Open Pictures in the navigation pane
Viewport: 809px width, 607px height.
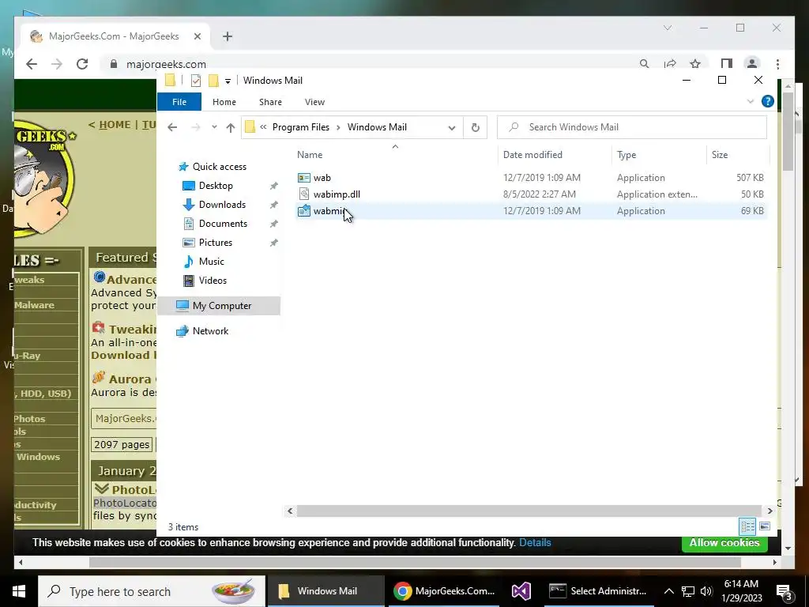point(215,243)
